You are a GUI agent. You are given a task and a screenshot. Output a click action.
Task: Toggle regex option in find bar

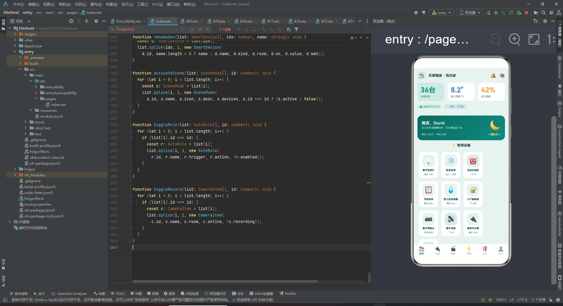[x=207, y=29]
